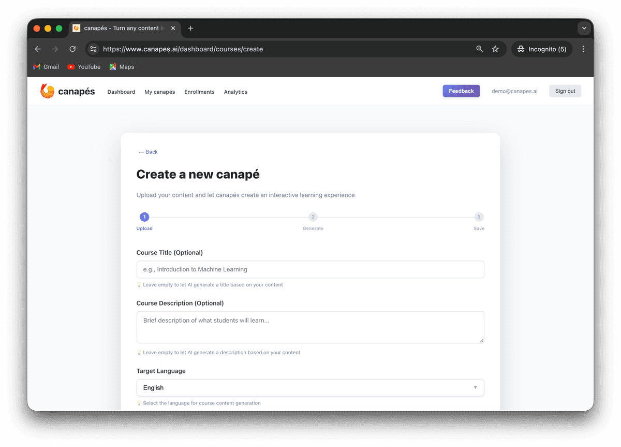Screen dimensions: 621x447
Task: Click the Upload step circle
Action: click(144, 217)
